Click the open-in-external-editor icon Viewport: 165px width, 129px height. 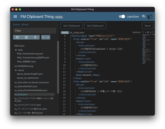(x=26, y=37)
